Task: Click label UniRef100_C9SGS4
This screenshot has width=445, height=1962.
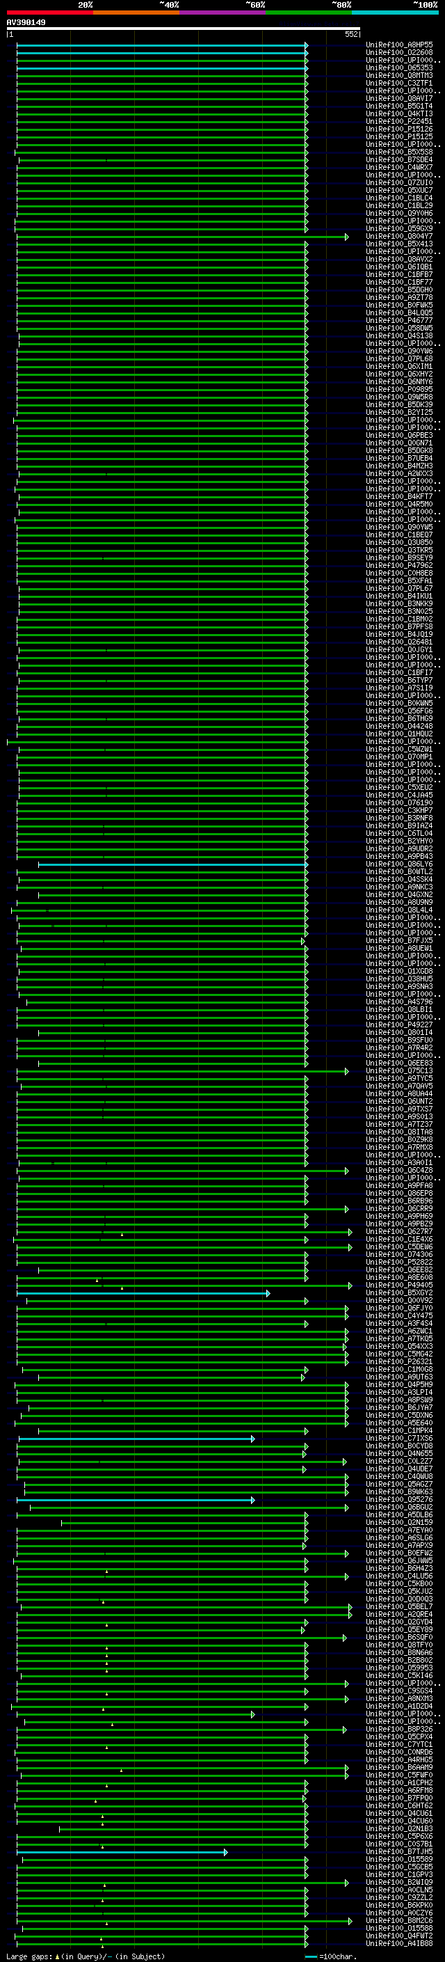Action: click(399, 1691)
